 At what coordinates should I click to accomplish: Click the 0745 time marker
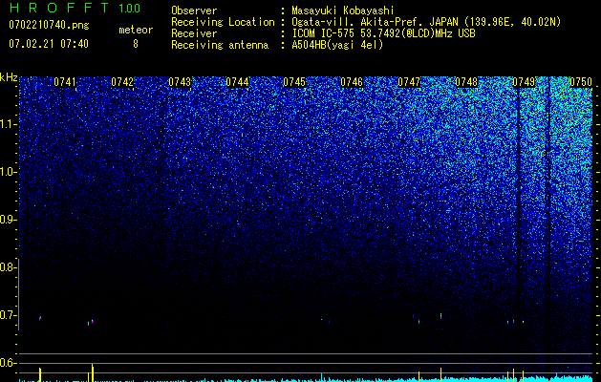tap(294, 82)
